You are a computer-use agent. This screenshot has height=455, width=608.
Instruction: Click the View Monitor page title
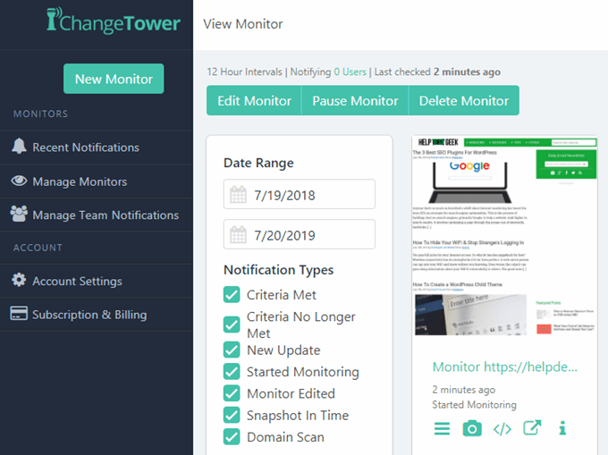243,24
